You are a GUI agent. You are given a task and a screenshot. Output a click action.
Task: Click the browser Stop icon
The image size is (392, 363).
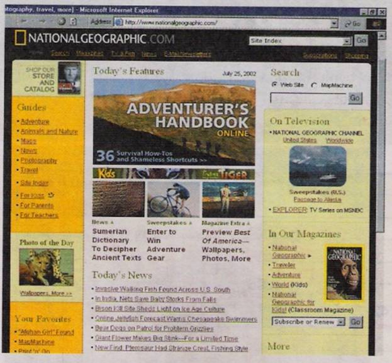62,21
